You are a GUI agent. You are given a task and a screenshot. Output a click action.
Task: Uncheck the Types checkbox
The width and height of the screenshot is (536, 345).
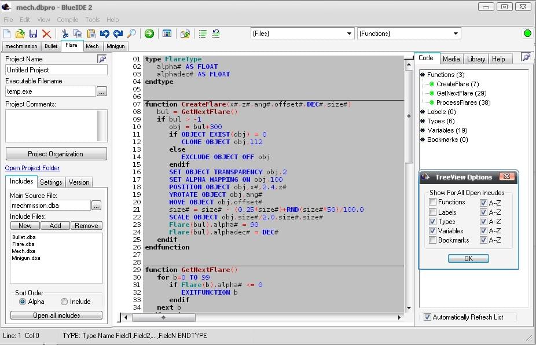(x=432, y=221)
